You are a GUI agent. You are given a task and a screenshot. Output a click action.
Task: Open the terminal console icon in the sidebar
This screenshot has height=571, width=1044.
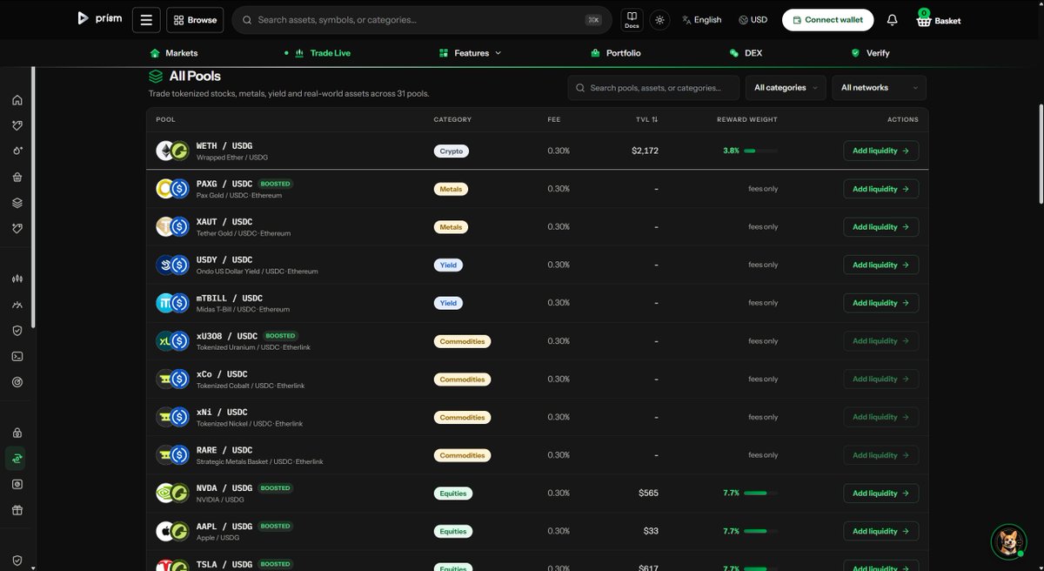tap(17, 356)
